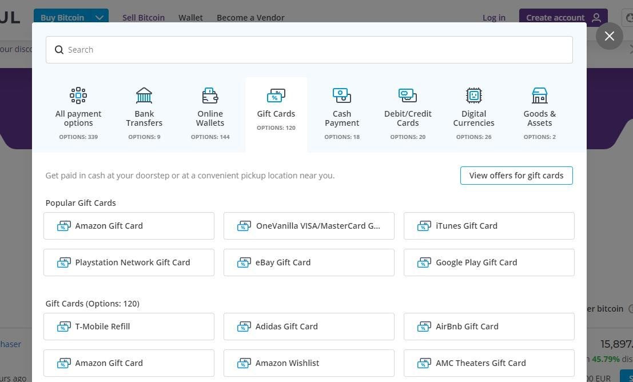Click Amazon Wishlist coupon icon
Viewport: 633px width, 382px height.
[244, 363]
